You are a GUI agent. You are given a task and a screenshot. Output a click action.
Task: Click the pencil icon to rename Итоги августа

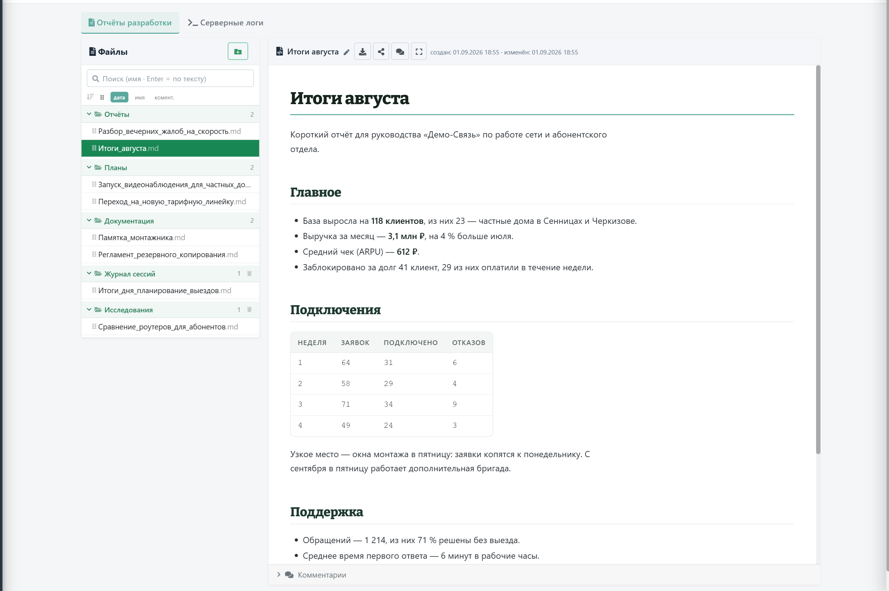pyautogui.click(x=346, y=52)
